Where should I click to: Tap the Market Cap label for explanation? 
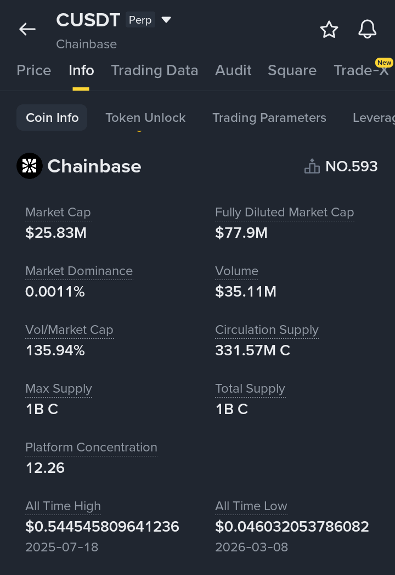(58, 213)
